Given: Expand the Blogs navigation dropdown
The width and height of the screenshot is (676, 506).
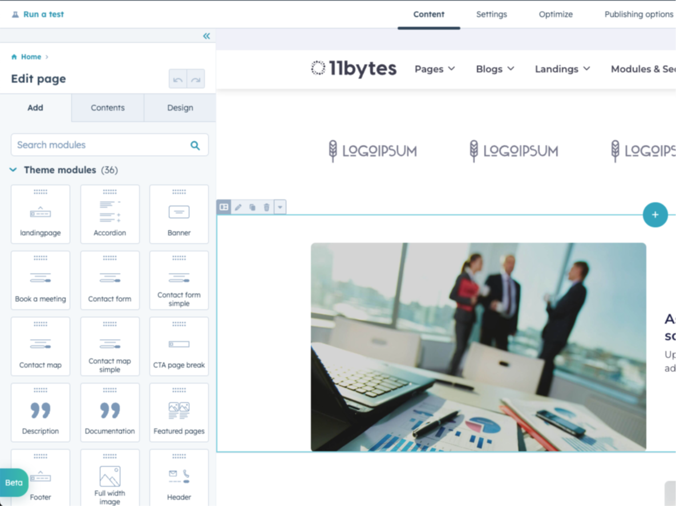Looking at the screenshot, I should click(495, 69).
